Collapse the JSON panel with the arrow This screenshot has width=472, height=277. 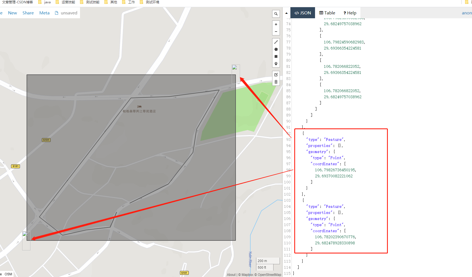[x=286, y=13]
